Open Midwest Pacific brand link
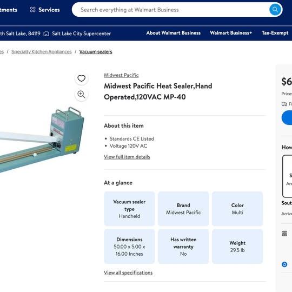Viewport: 292px width, 292px height. tap(121, 75)
